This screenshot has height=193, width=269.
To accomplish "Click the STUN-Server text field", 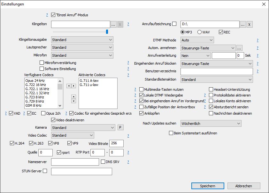I will [x=81, y=171].
